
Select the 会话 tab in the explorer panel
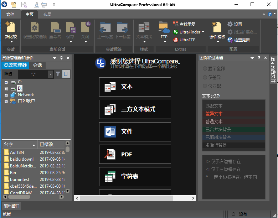pos(37,65)
